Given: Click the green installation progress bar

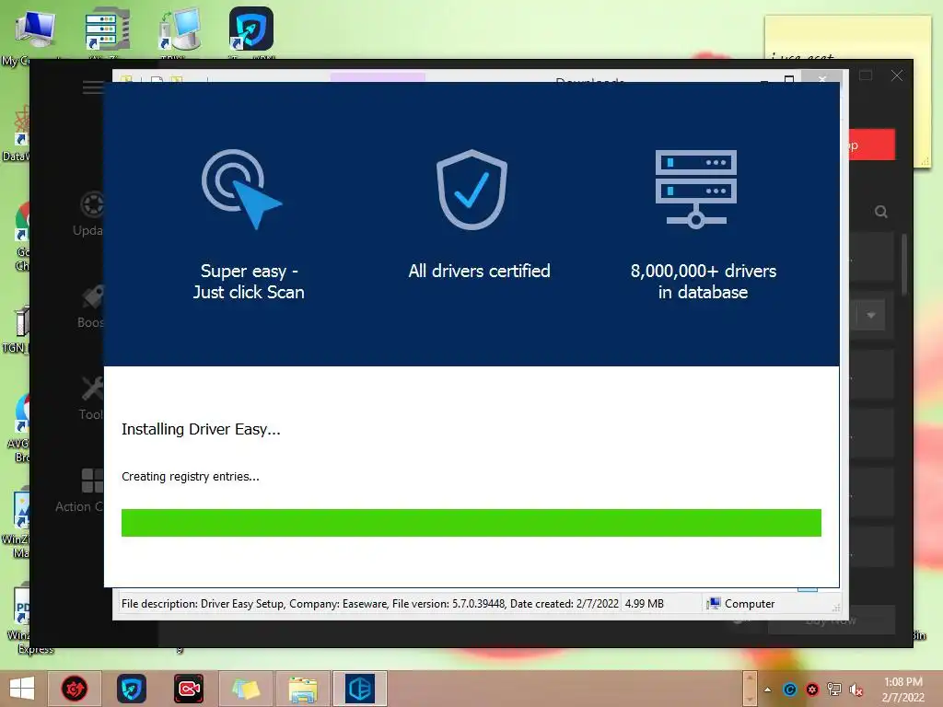Looking at the screenshot, I should coord(471,523).
